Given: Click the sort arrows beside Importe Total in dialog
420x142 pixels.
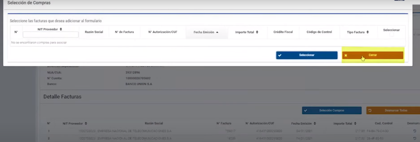Looking at the screenshot, I should [257, 32].
